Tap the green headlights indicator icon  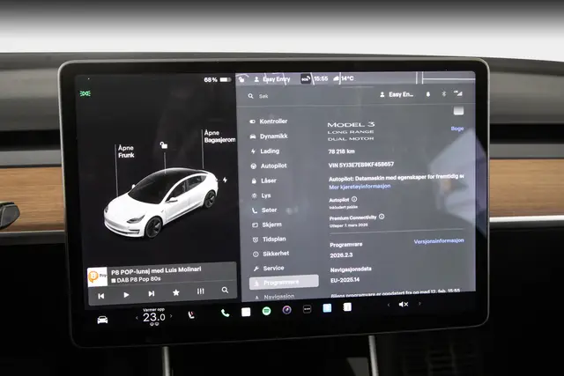coord(85,93)
